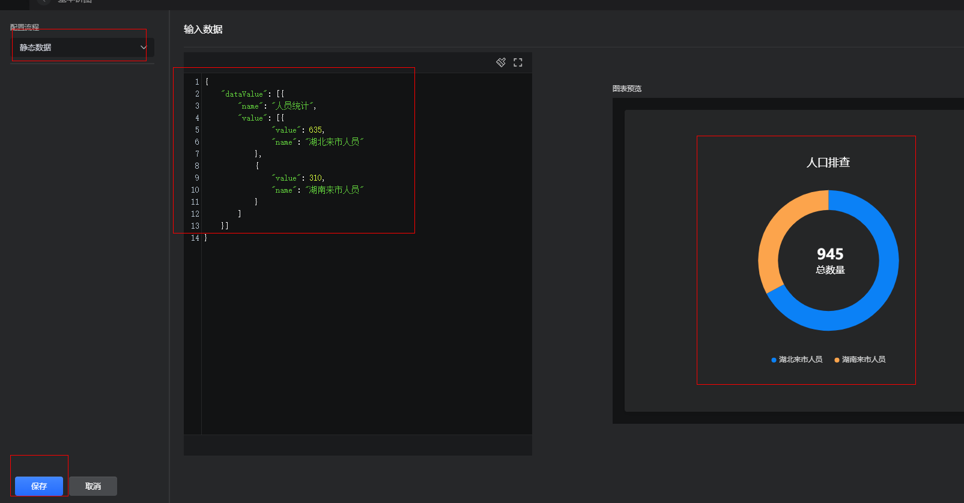Place cursor on the "dataValue" code line

tap(253, 94)
